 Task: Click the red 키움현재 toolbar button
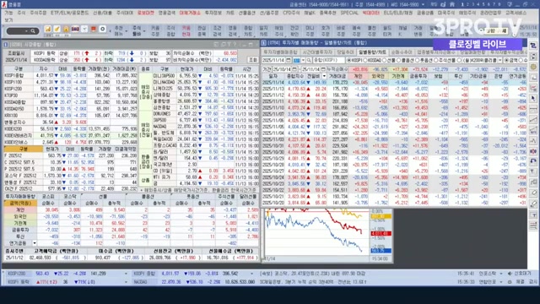click(x=186, y=31)
